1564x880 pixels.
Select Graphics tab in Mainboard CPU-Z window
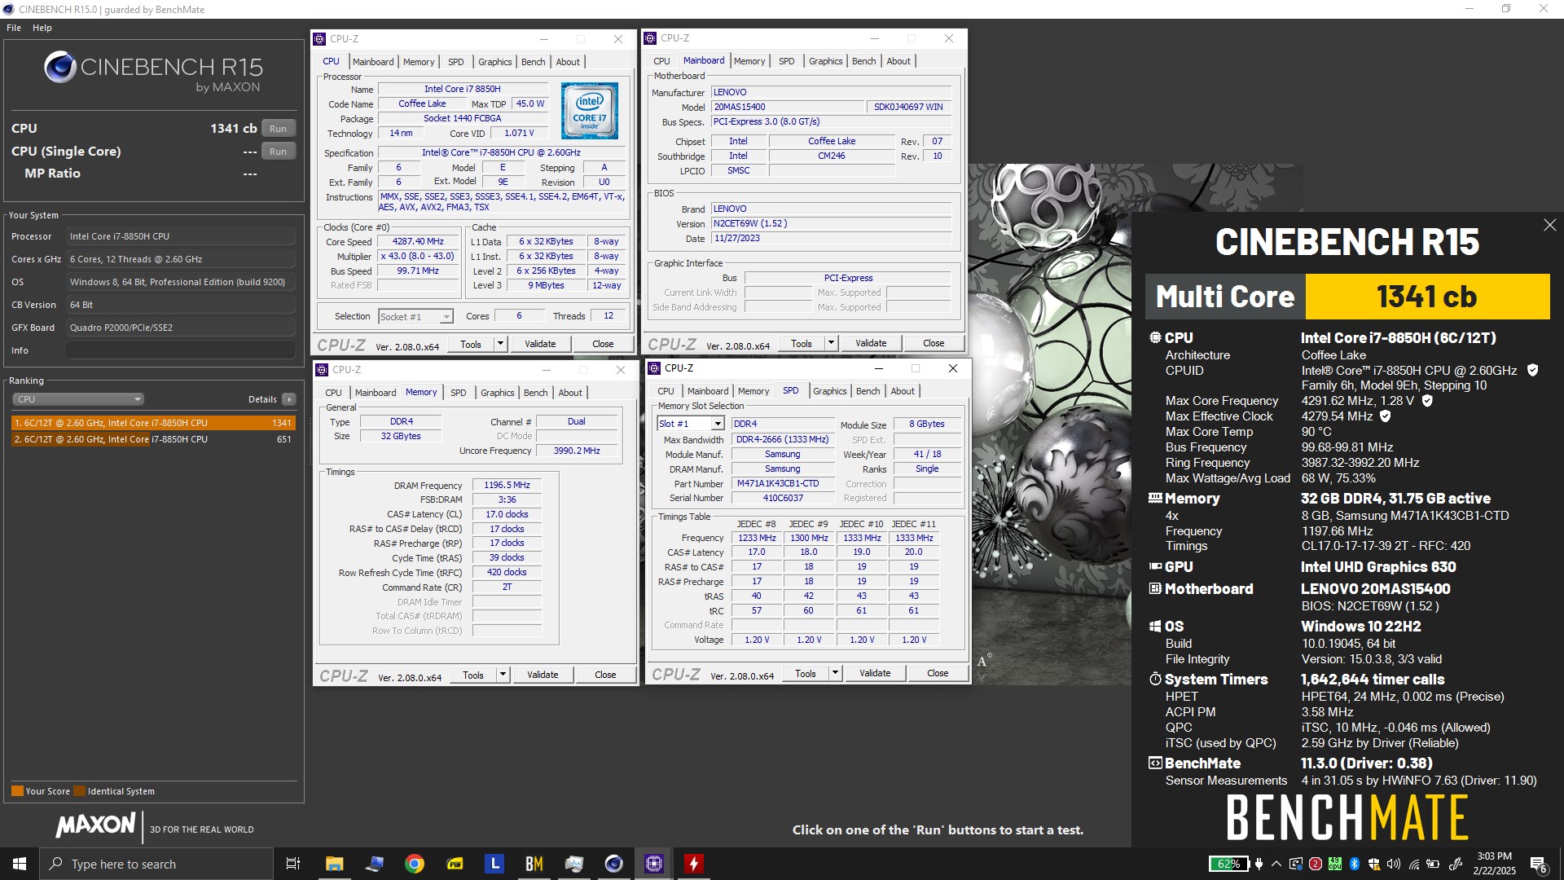click(825, 61)
